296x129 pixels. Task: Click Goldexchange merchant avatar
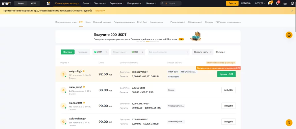tap(63, 122)
